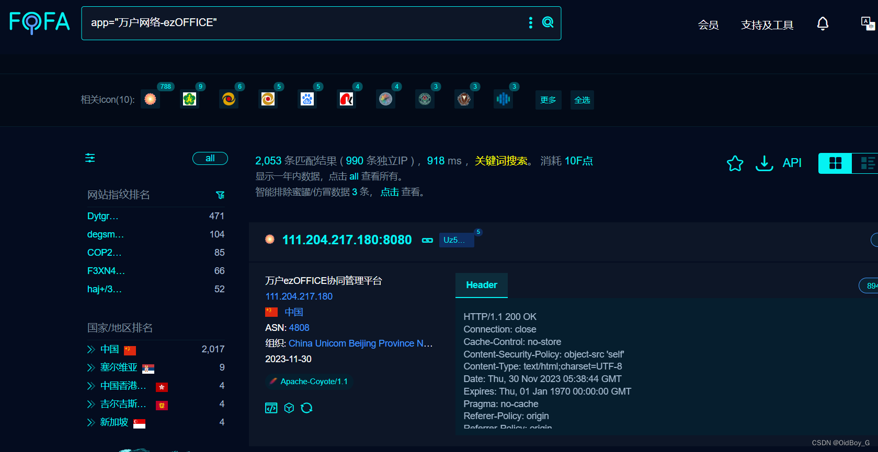Image resolution: width=878 pixels, height=452 pixels.
Task: Click the 990 unique IP count
Action: 355,161
